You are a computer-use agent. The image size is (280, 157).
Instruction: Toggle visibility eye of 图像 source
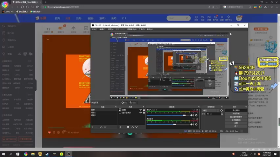141,110
